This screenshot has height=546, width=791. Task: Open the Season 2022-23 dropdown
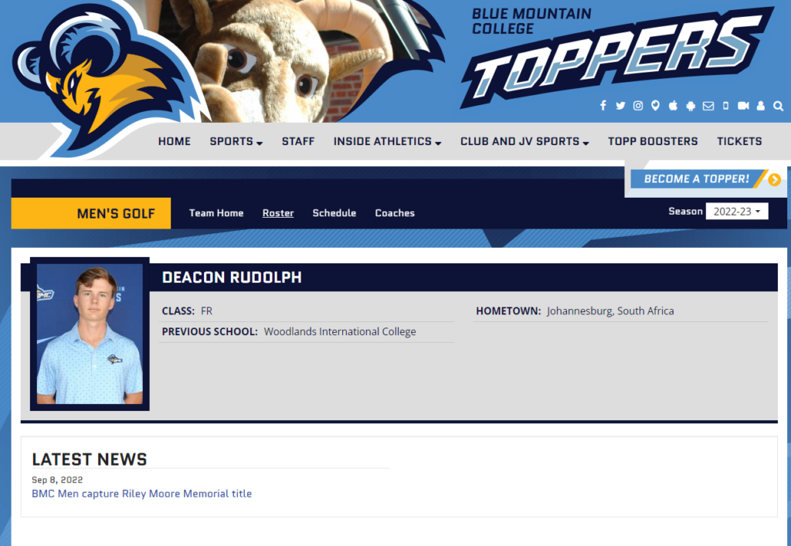[x=737, y=212]
